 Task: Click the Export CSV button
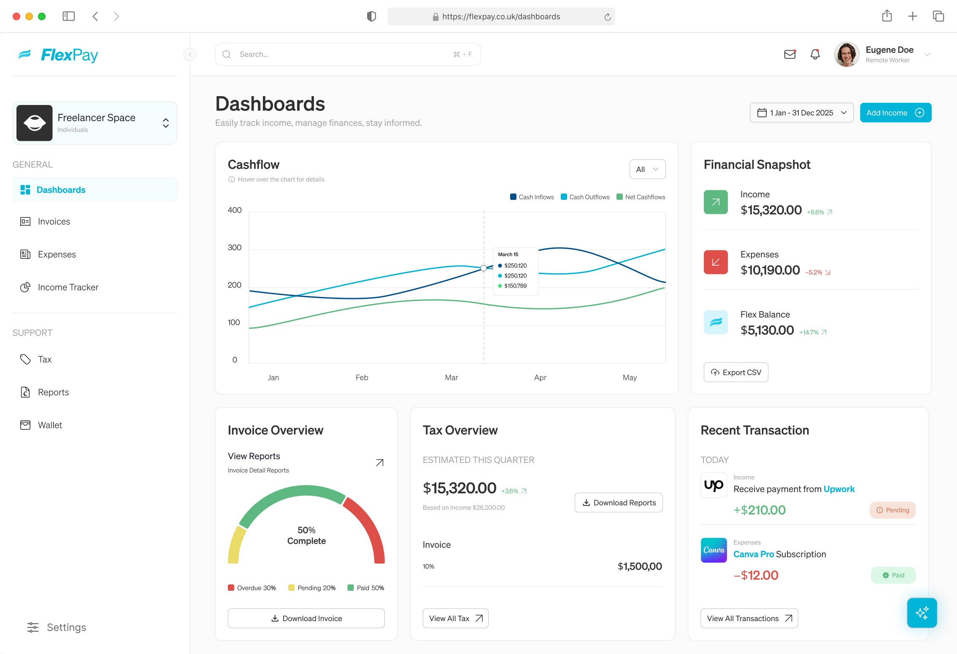pos(735,372)
